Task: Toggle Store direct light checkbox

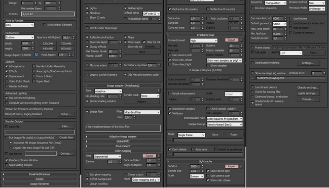Action: (208, 171)
